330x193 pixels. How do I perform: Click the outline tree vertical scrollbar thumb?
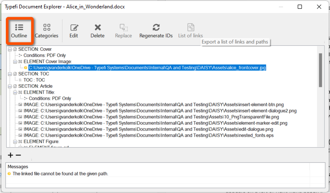(x=320, y=70)
